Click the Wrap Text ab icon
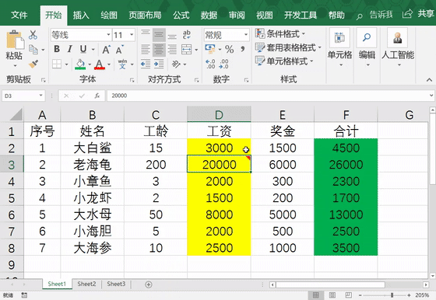 click(x=187, y=35)
